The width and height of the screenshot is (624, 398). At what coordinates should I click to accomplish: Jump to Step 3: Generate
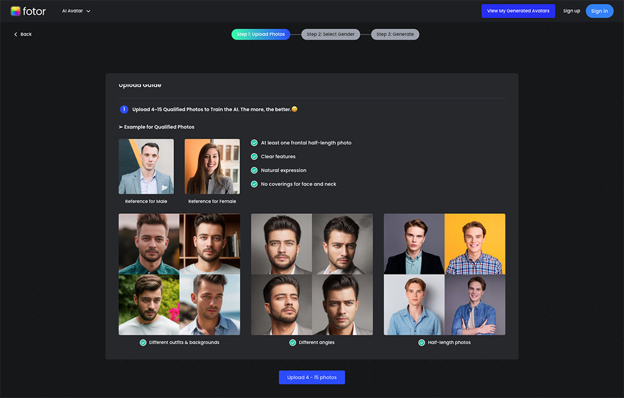395,34
